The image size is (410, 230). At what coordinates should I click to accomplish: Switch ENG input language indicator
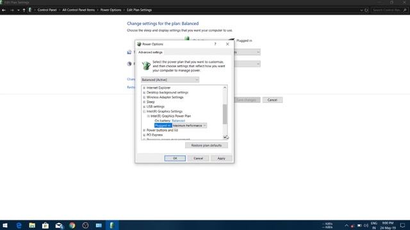[x=374, y=226]
